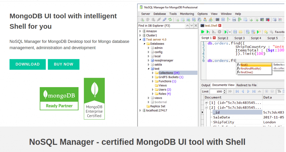The width and height of the screenshot is (286, 152).
Task: Click the BUY NOW button
Action: (x=64, y=64)
